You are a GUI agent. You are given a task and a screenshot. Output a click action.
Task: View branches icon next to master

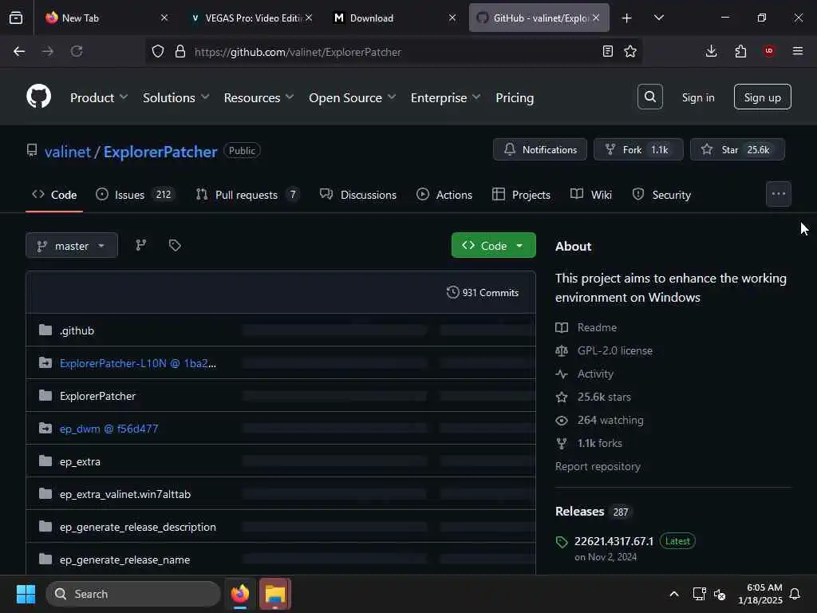point(140,245)
